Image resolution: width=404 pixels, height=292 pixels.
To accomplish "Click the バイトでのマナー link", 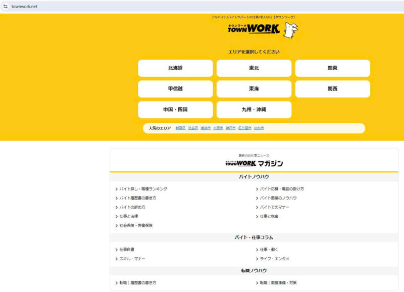I will [x=275, y=207].
